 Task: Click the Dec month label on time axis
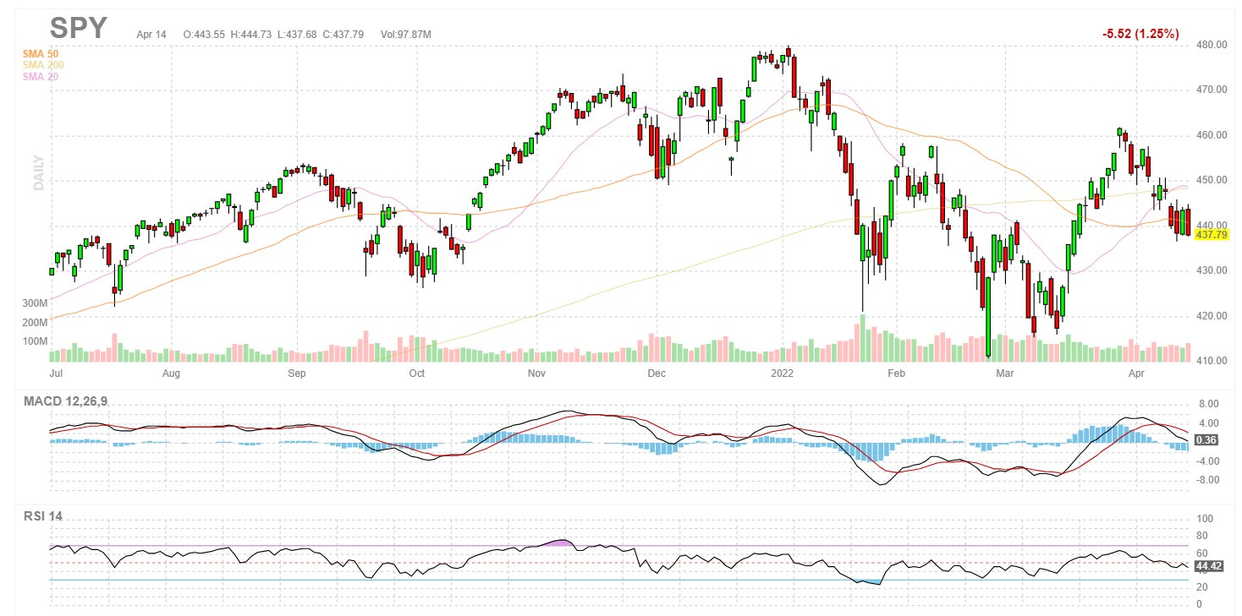coord(657,373)
